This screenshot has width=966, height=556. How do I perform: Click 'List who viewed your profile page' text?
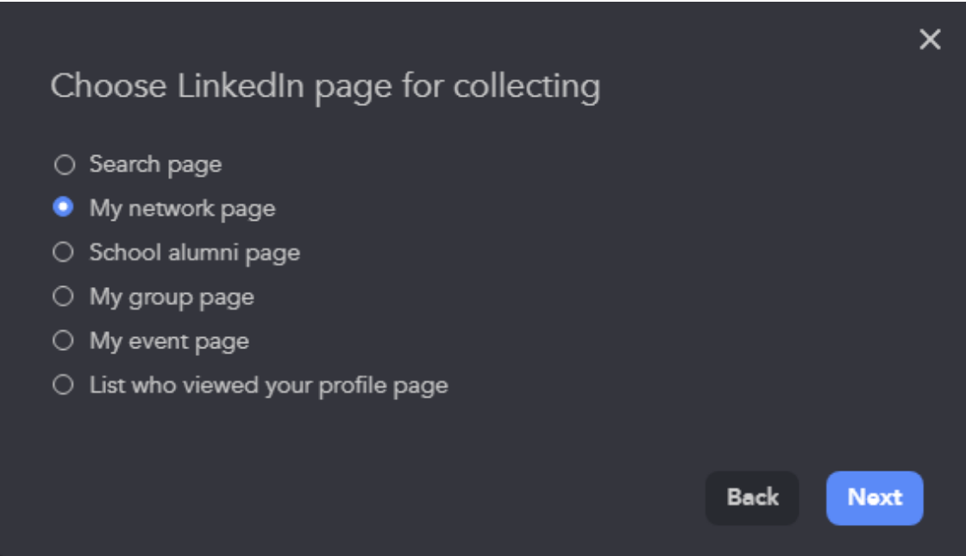[x=268, y=386]
